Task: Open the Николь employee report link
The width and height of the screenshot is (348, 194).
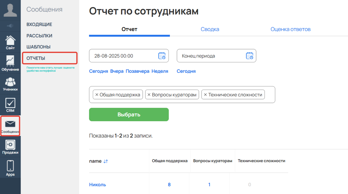Action: [98, 184]
